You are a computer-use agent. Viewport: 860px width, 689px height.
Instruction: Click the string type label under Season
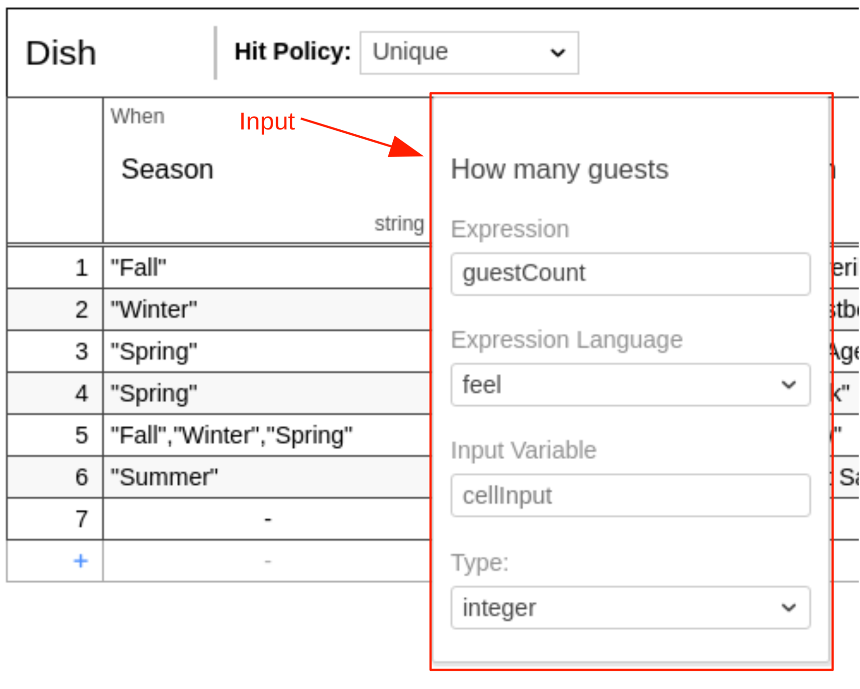point(399,224)
